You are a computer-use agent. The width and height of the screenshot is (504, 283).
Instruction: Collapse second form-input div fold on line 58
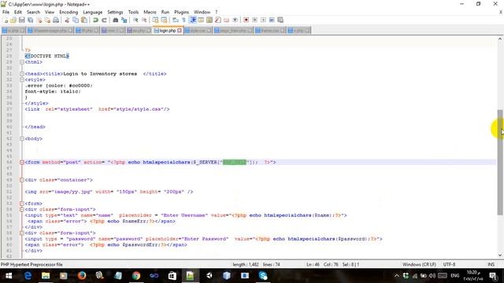(22, 233)
